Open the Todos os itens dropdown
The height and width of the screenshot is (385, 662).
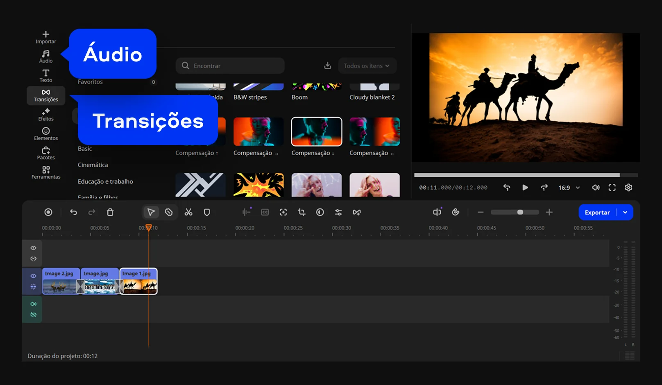pyautogui.click(x=367, y=66)
